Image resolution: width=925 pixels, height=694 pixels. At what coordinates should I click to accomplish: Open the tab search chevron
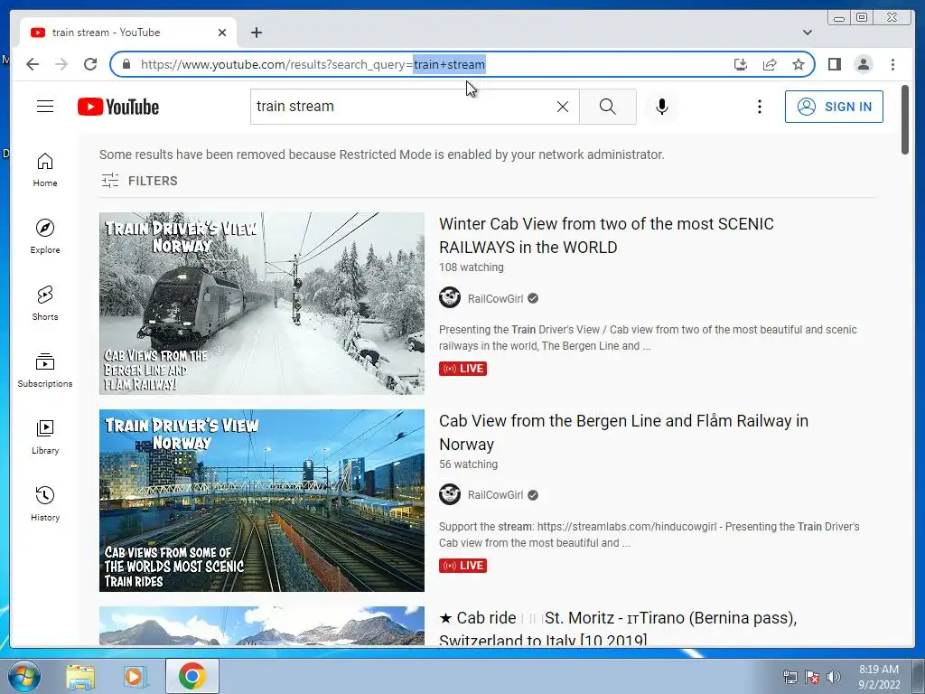pos(807,33)
